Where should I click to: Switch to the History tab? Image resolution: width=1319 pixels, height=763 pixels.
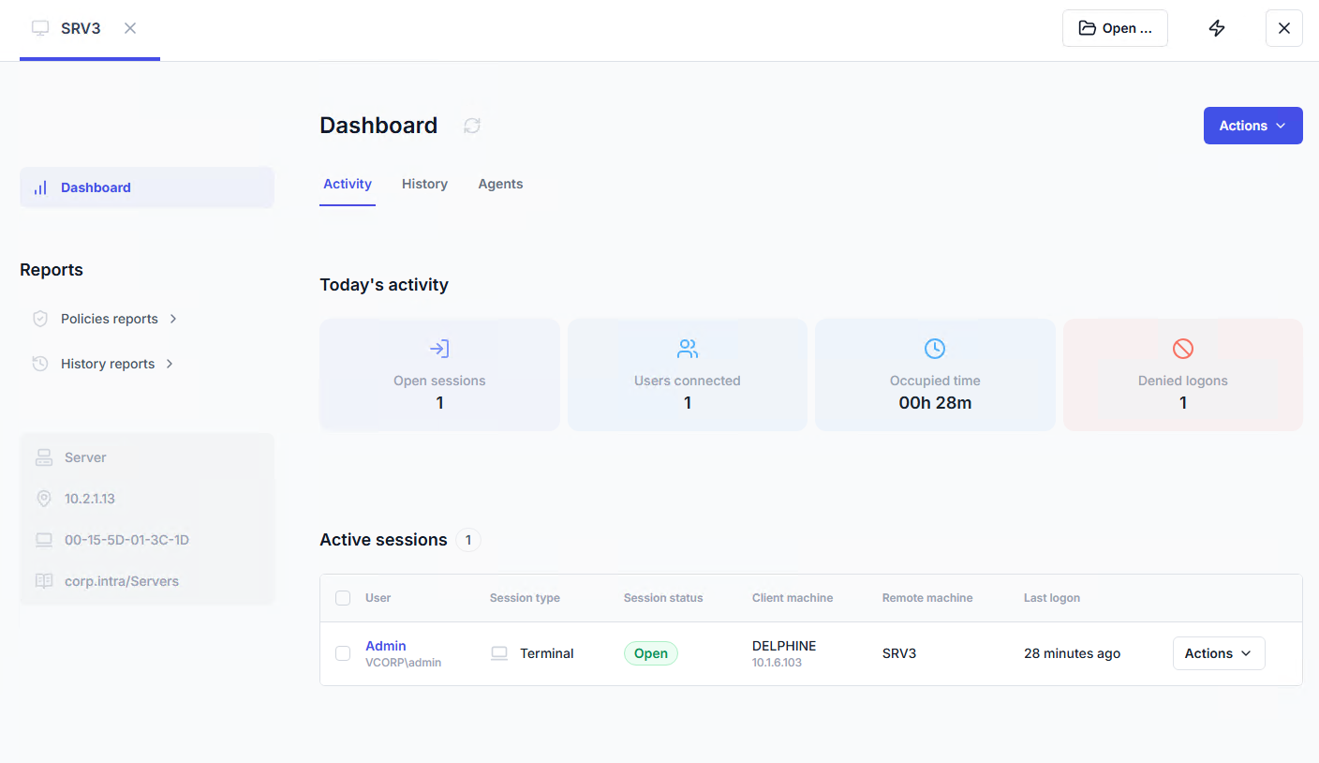click(x=424, y=184)
